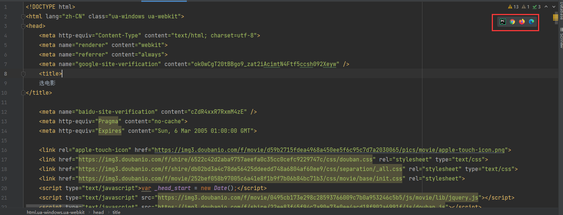
Task: Click the separation/_all.css URL
Action: point(240,169)
